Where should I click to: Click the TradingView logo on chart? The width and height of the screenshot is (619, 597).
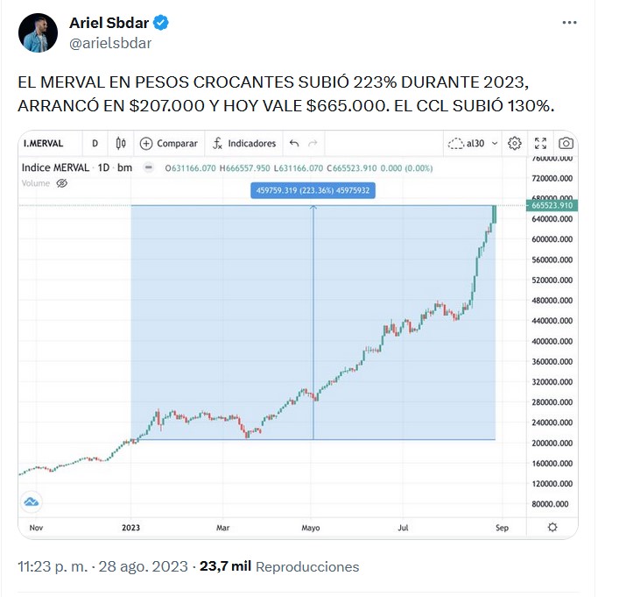coord(32,501)
